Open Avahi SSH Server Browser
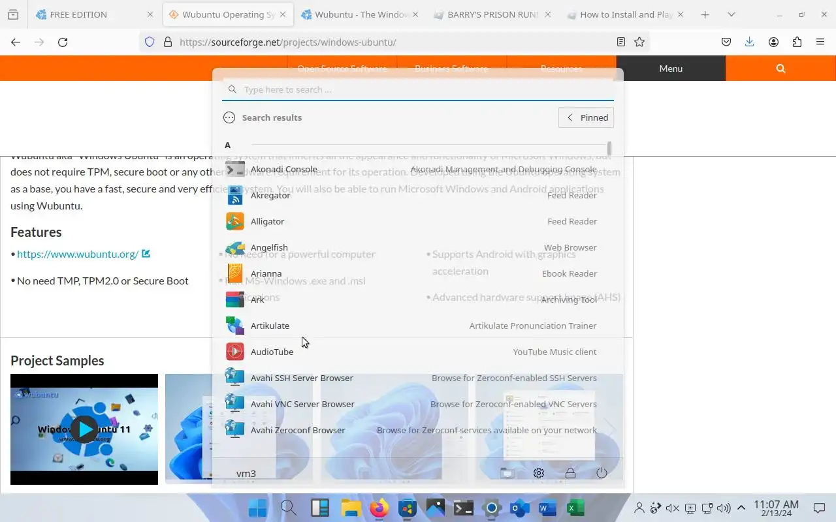 (411, 378)
